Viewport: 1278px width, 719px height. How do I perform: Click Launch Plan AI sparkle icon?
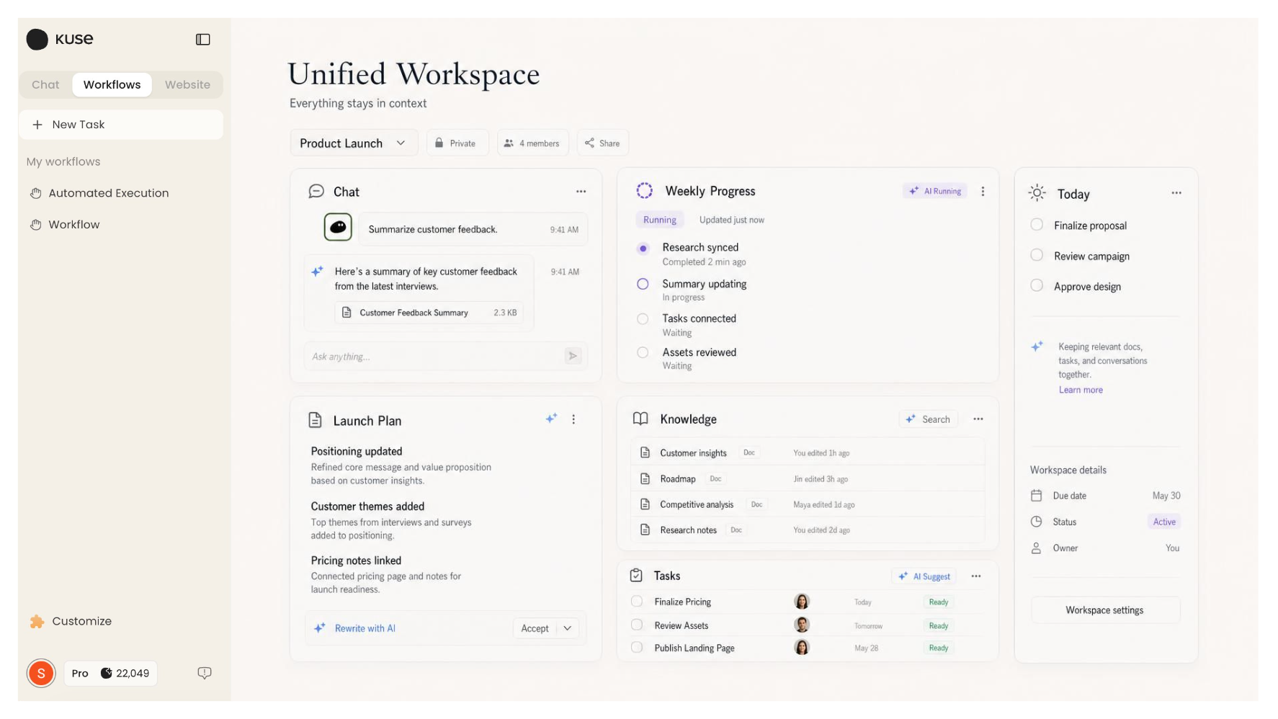point(551,419)
